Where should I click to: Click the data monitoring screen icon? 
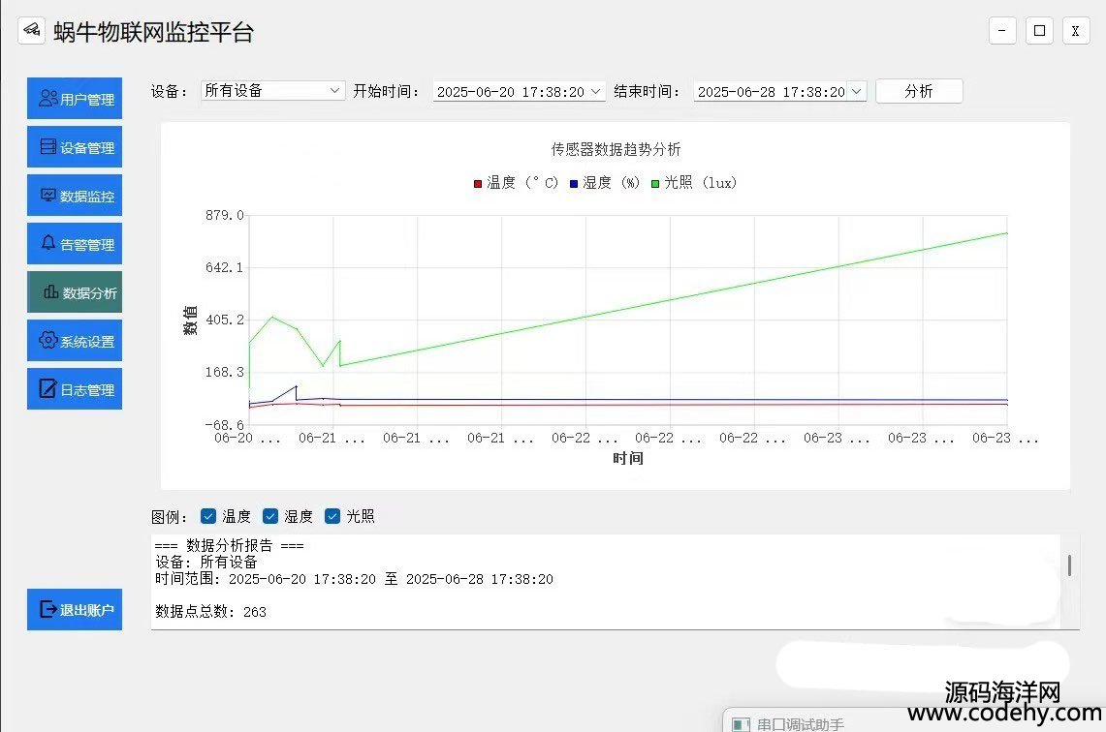coord(47,196)
